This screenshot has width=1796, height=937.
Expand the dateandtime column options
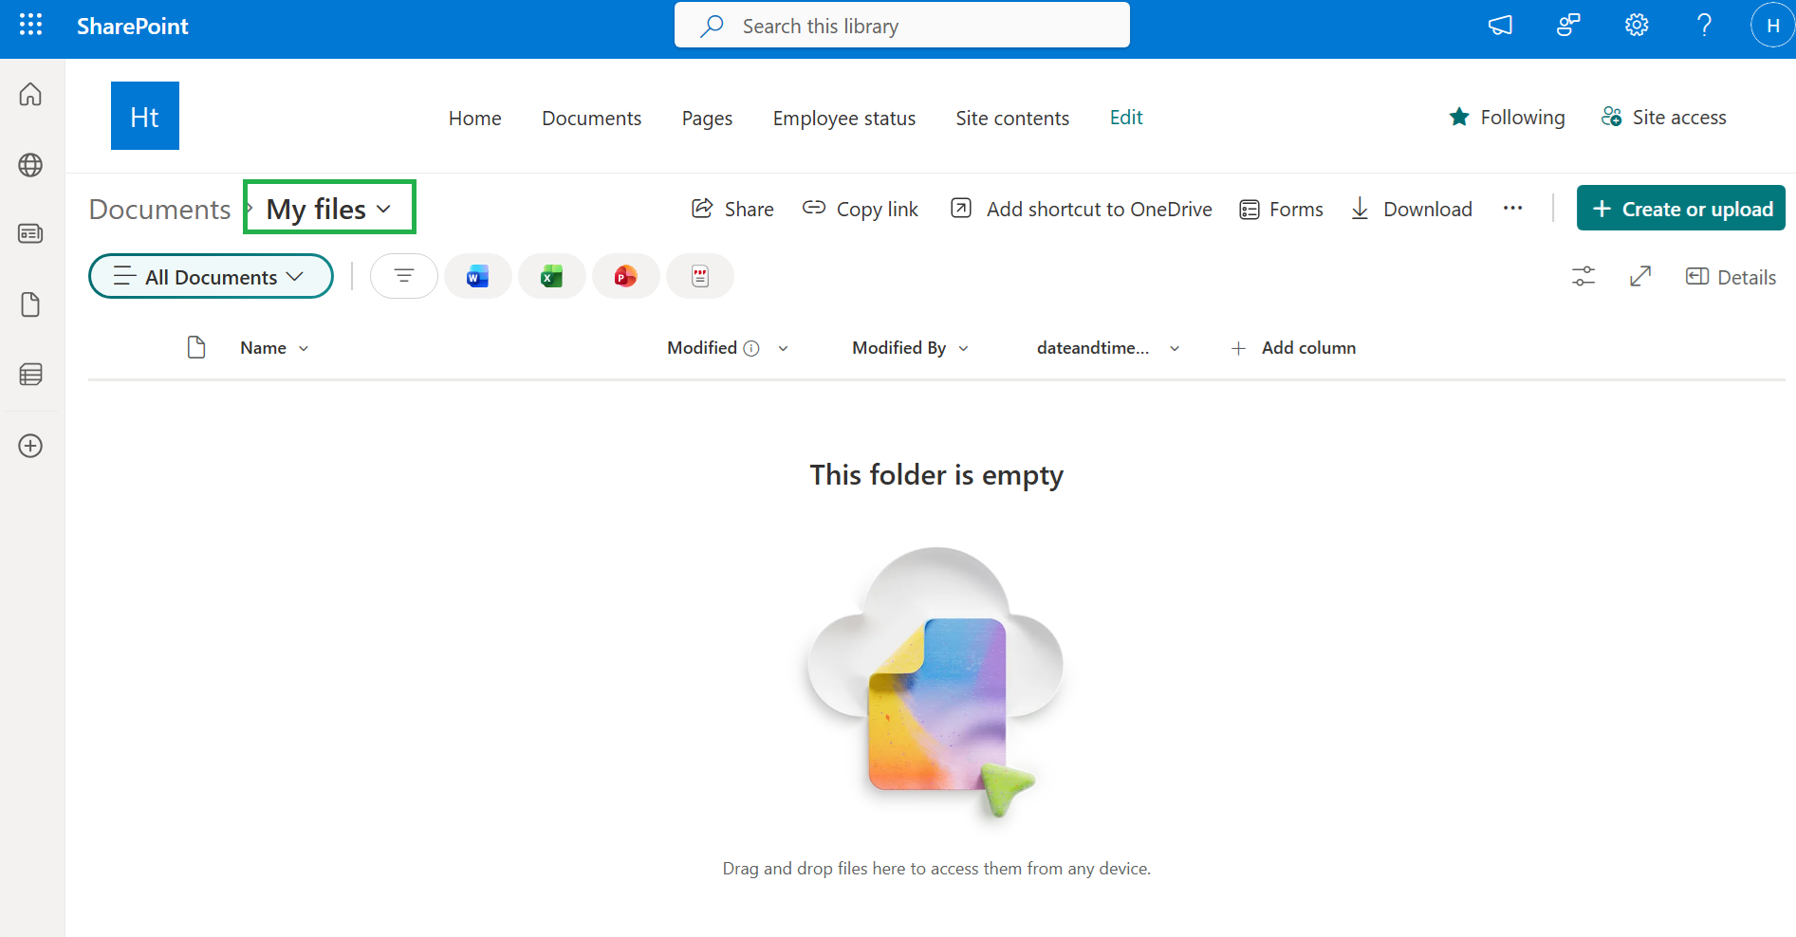[1175, 349]
